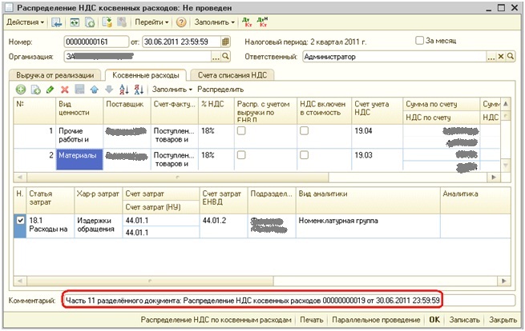Clear Ответственный field with X icon
The image size is (525, 331).
click(502, 57)
